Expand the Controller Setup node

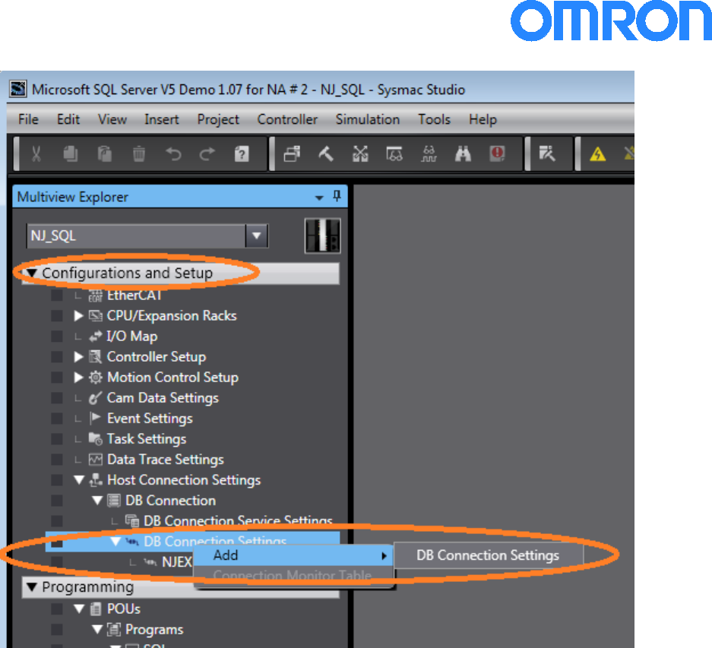point(78,357)
